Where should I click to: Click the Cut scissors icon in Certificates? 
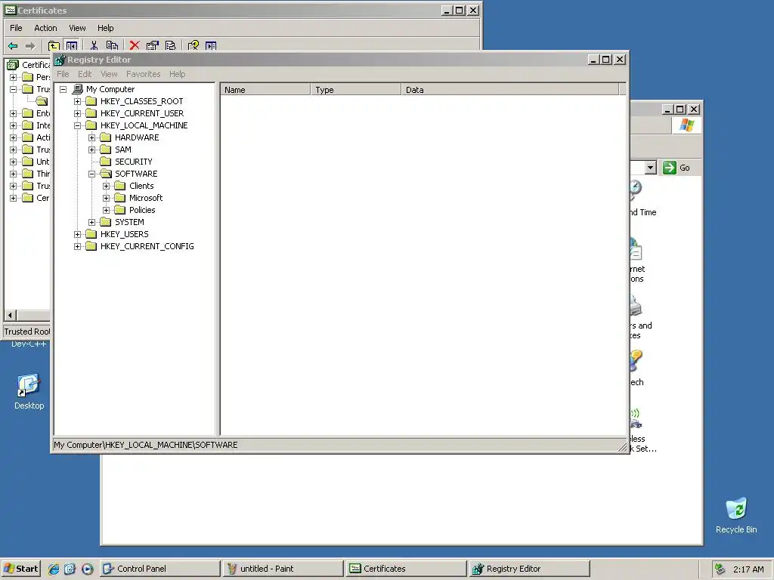click(94, 46)
